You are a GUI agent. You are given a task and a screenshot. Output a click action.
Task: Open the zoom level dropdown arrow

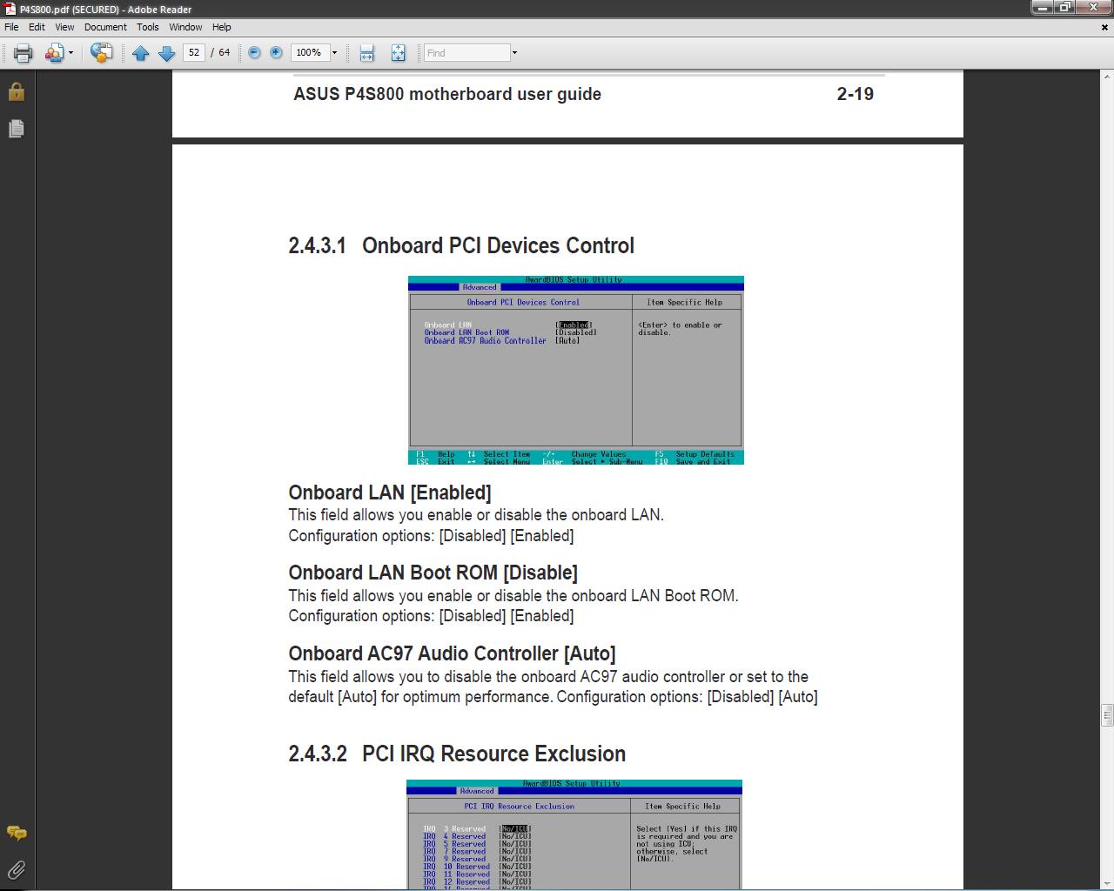pos(334,52)
